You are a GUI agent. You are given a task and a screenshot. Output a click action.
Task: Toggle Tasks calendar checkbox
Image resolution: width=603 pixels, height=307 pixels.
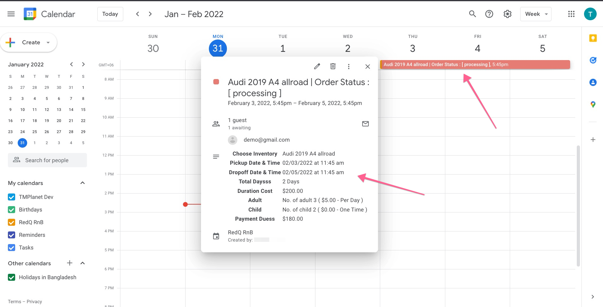point(11,248)
